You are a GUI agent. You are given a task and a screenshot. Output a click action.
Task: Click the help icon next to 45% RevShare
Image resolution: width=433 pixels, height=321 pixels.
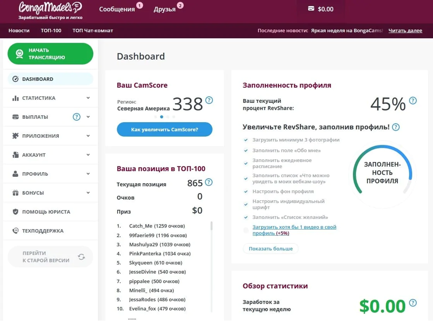(413, 101)
